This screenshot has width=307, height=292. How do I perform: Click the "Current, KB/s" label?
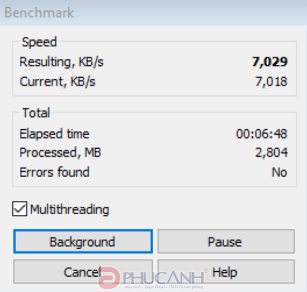57,81
